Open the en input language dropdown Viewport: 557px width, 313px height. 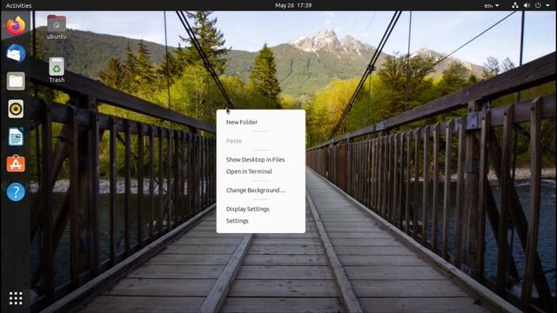pos(492,6)
